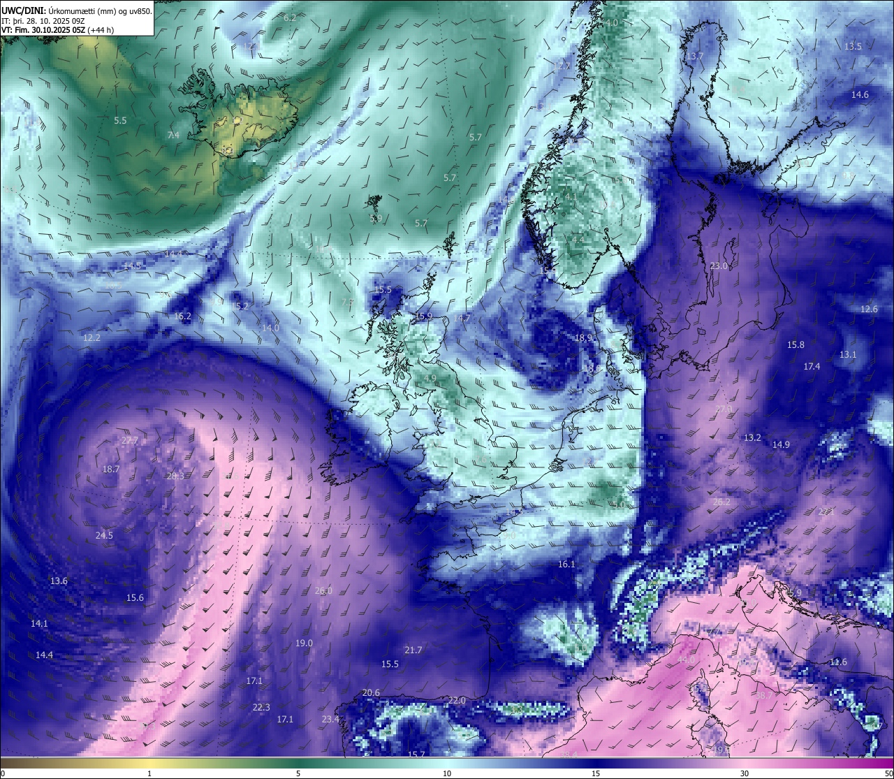
Task: Click the value label '20.6'
Action: tap(371, 692)
